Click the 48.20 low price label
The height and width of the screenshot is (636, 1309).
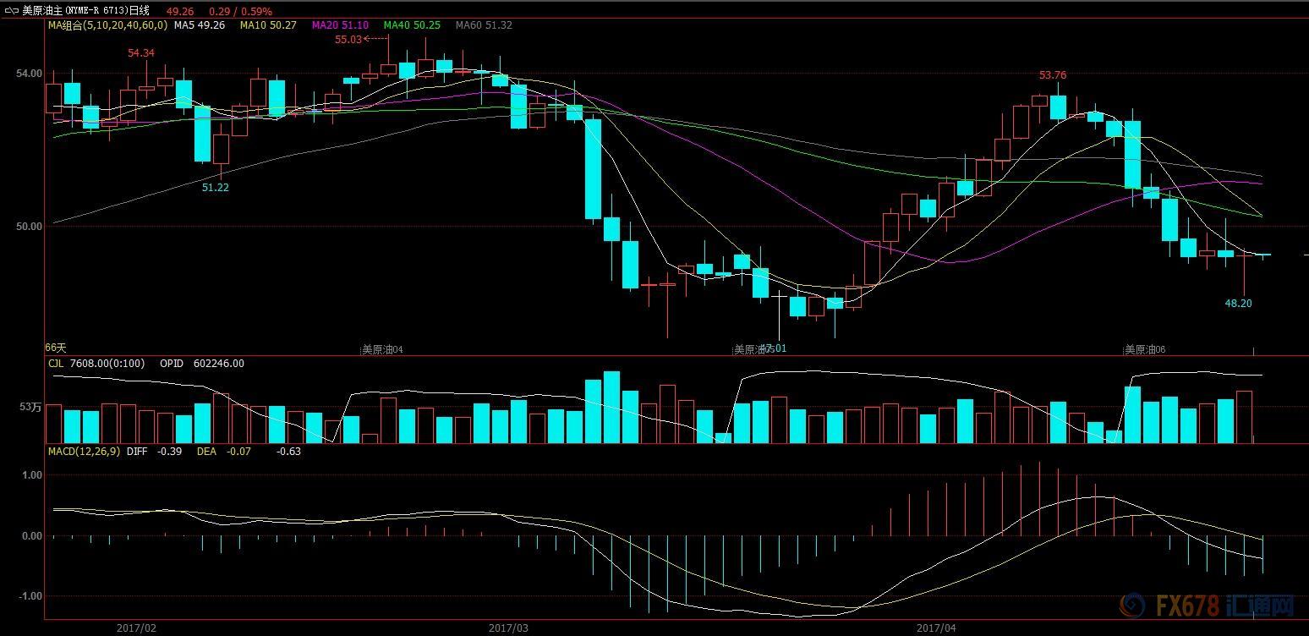point(1238,304)
